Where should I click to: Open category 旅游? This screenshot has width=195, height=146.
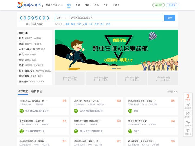pyautogui.click(x=21, y=60)
